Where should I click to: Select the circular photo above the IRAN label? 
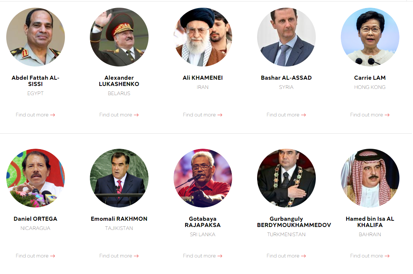[203, 37]
